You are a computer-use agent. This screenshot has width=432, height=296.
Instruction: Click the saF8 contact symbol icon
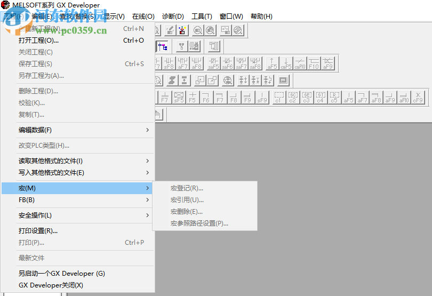pyautogui.click(x=255, y=63)
